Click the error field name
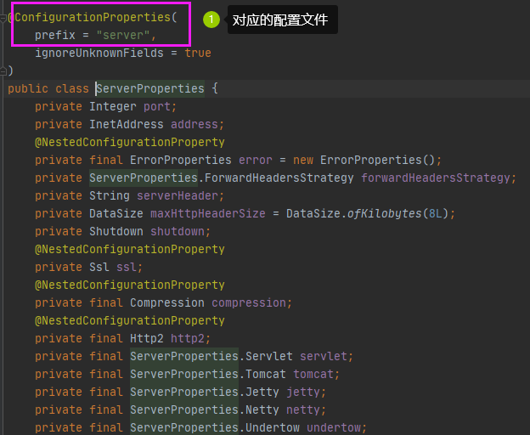Image resolution: width=530 pixels, height=435 pixels. point(256,160)
